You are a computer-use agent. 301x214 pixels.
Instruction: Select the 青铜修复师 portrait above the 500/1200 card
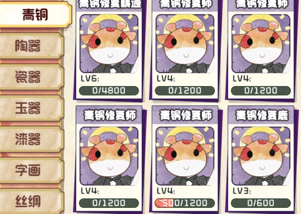click(x=185, y=44)
